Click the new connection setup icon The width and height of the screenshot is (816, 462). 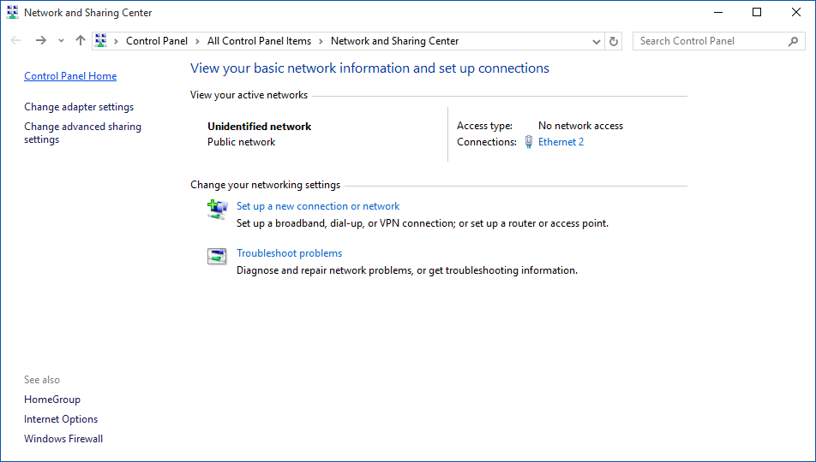pyautogui.click(x=217, y=209)
